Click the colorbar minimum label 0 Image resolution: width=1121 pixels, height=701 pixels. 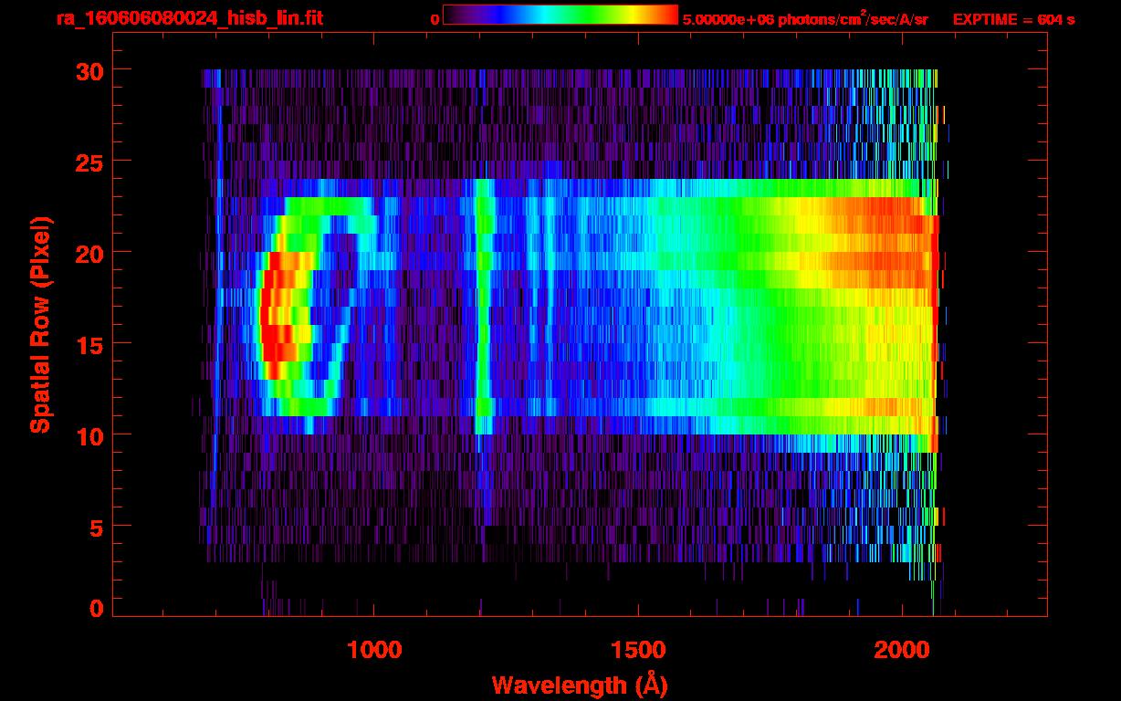435,19
